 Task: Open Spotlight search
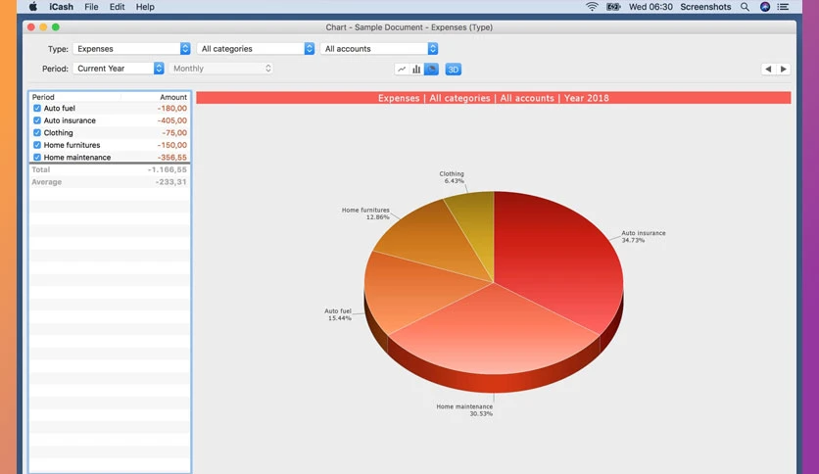[x=745, y=7]
